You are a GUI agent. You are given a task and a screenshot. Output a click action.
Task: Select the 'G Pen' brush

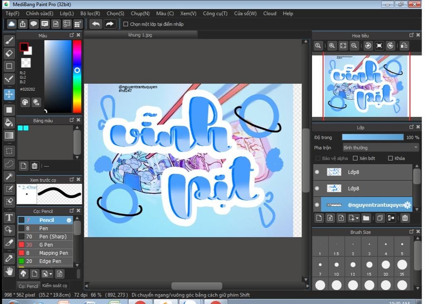click(45, 245)
